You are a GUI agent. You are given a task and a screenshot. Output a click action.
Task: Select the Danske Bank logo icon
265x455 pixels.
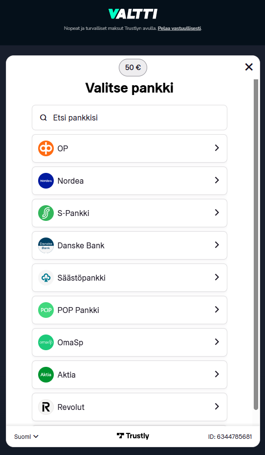click(46, 245)
